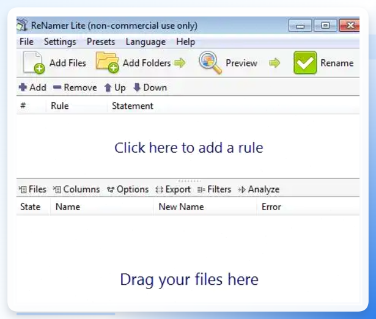Open the Columns dropdown menu
The image size is (376, 319).
76,189
